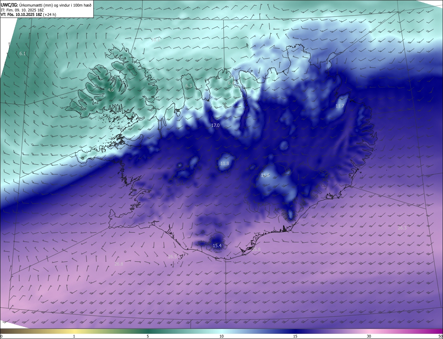
Task: Click the title 'Úrkomumætti (mm) og vindur í 100m hæð'
Action: (55, 5)
